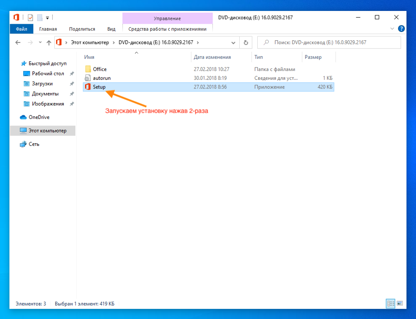
Task: Open Документы in navigation pane
Action: point(45,94)
